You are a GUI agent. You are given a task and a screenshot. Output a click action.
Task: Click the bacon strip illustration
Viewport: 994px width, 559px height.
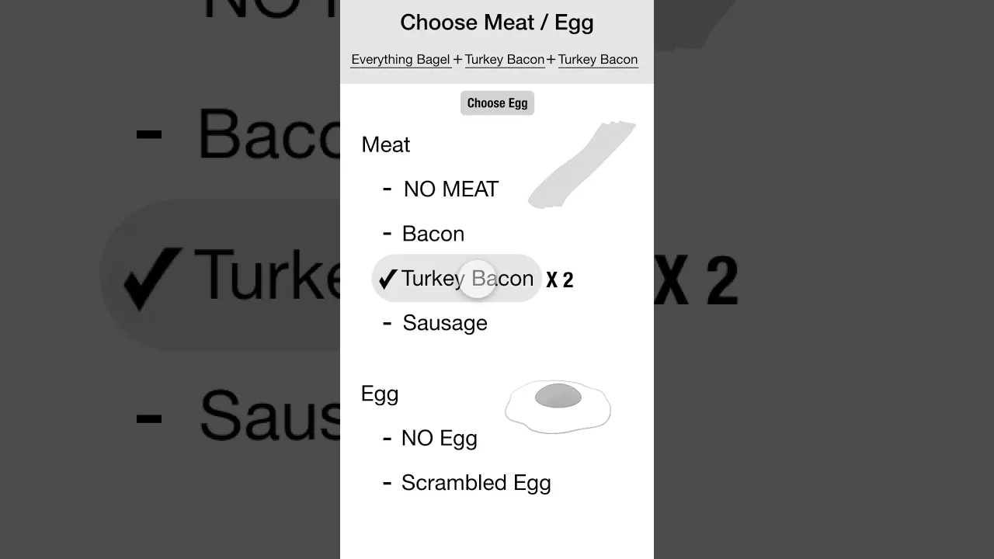click(x=581, y=165)
